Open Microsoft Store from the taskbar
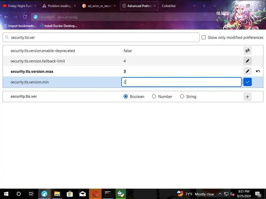Screen dimensions: 266x199 (70, 194)
